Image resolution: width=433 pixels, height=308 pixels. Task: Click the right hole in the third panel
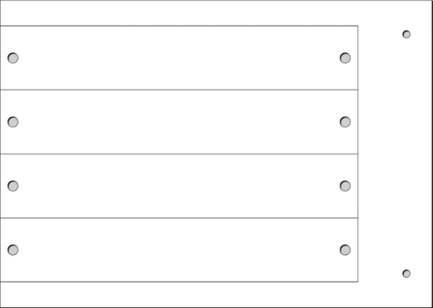click(x=345, y=186)
